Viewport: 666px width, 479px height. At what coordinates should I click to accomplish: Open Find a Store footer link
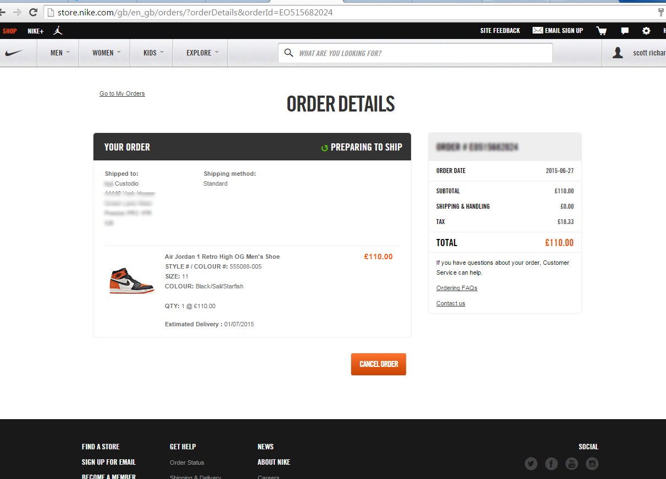pyautogui.click(x=101, y=447)
